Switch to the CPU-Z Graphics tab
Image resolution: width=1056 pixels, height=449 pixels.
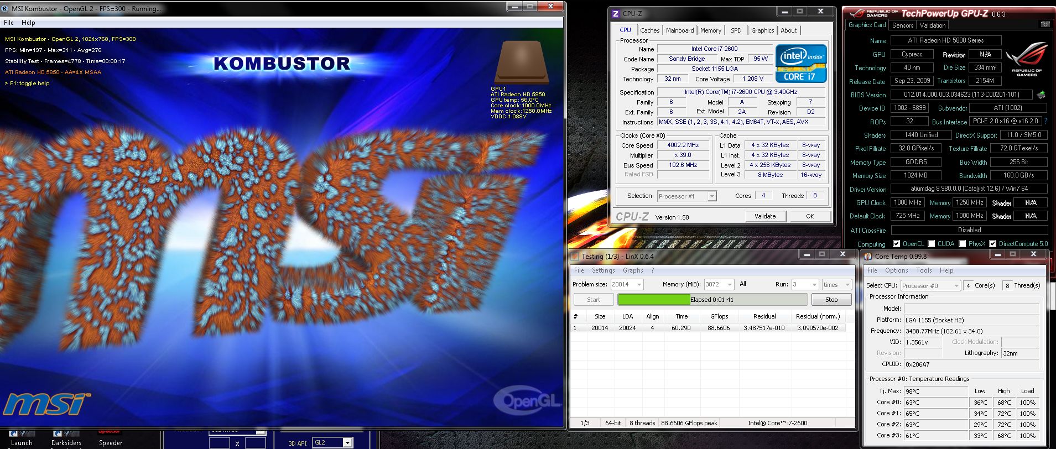762,30
